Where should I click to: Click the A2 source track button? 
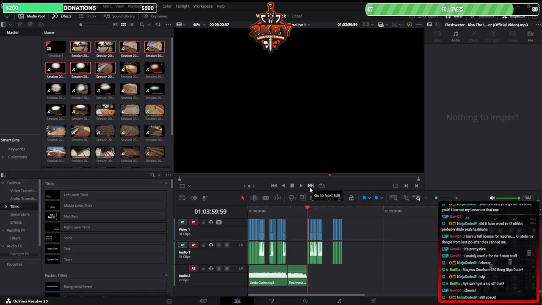point(194,268)
